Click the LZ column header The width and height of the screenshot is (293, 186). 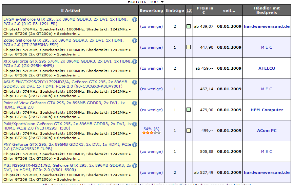click(189, 10)
